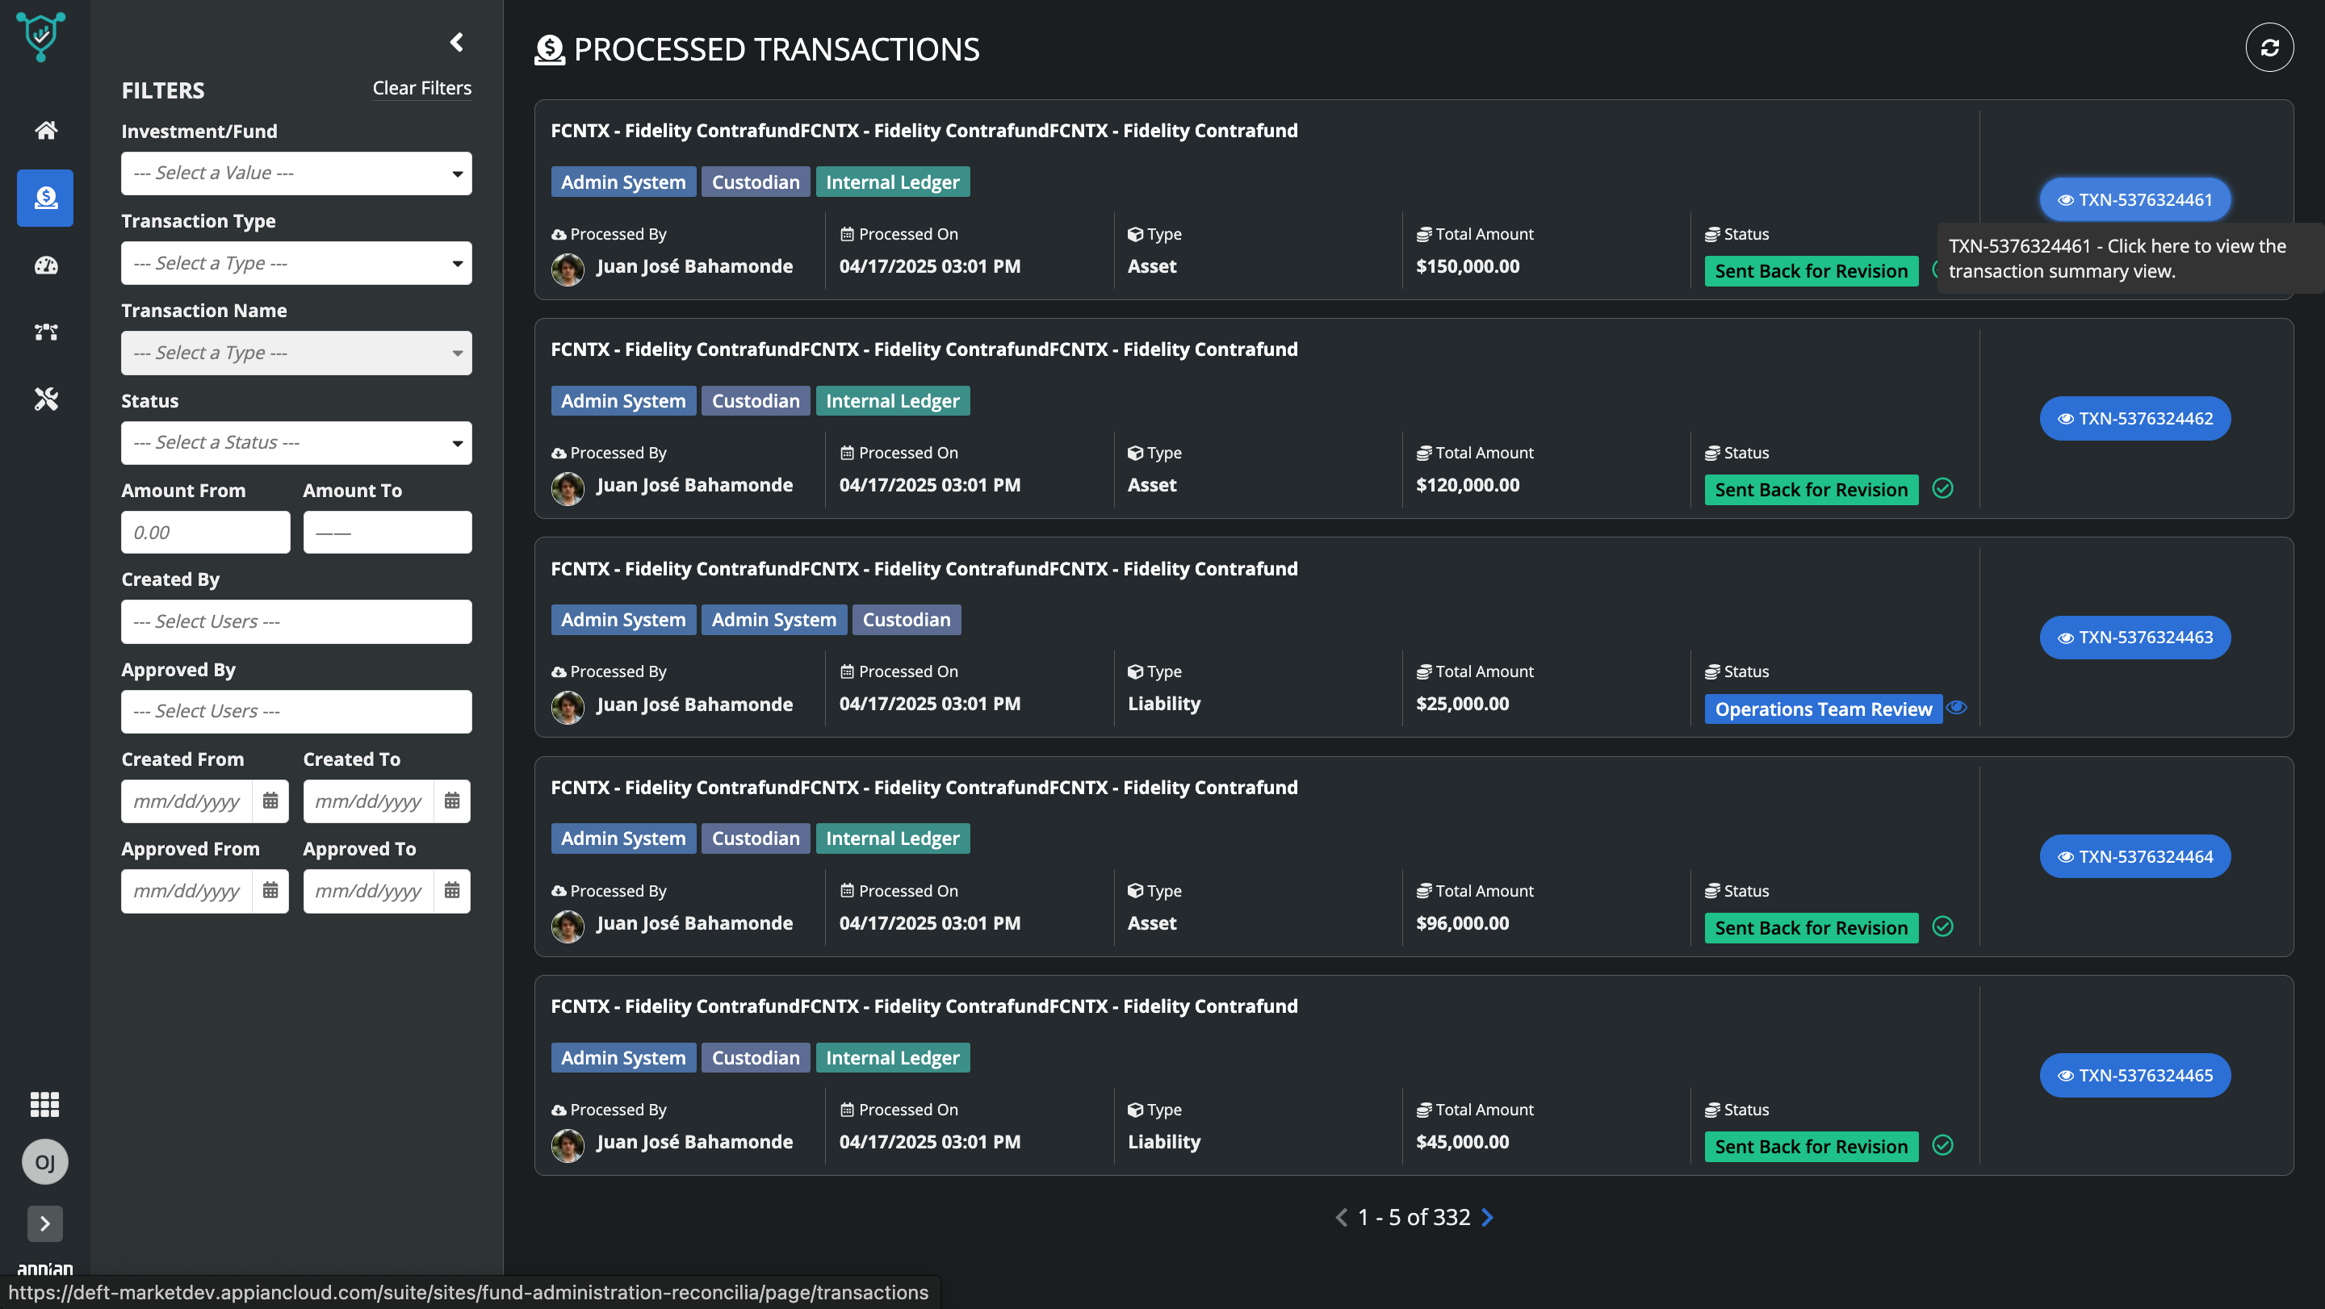This screenshot has height=1309, width=2325.
Task: Clear all filters
Action: tap(422, 89)
